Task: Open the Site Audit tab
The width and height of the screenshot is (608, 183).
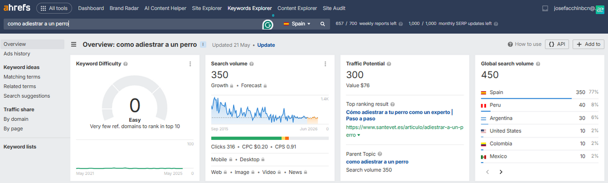Action: click(x=334, y=8)
